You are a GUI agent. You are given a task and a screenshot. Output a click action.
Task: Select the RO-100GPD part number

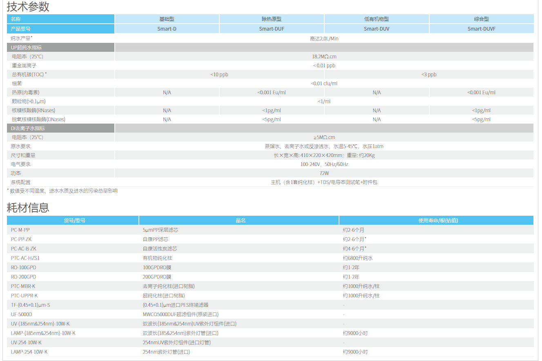[x=24, y=268]
